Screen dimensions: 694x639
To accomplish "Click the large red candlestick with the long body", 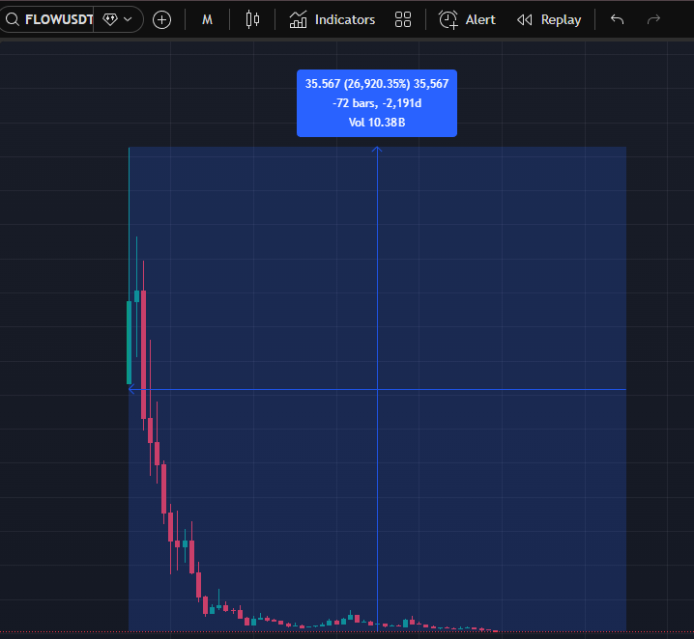I will pyautogui.click(x=143, y=354).
